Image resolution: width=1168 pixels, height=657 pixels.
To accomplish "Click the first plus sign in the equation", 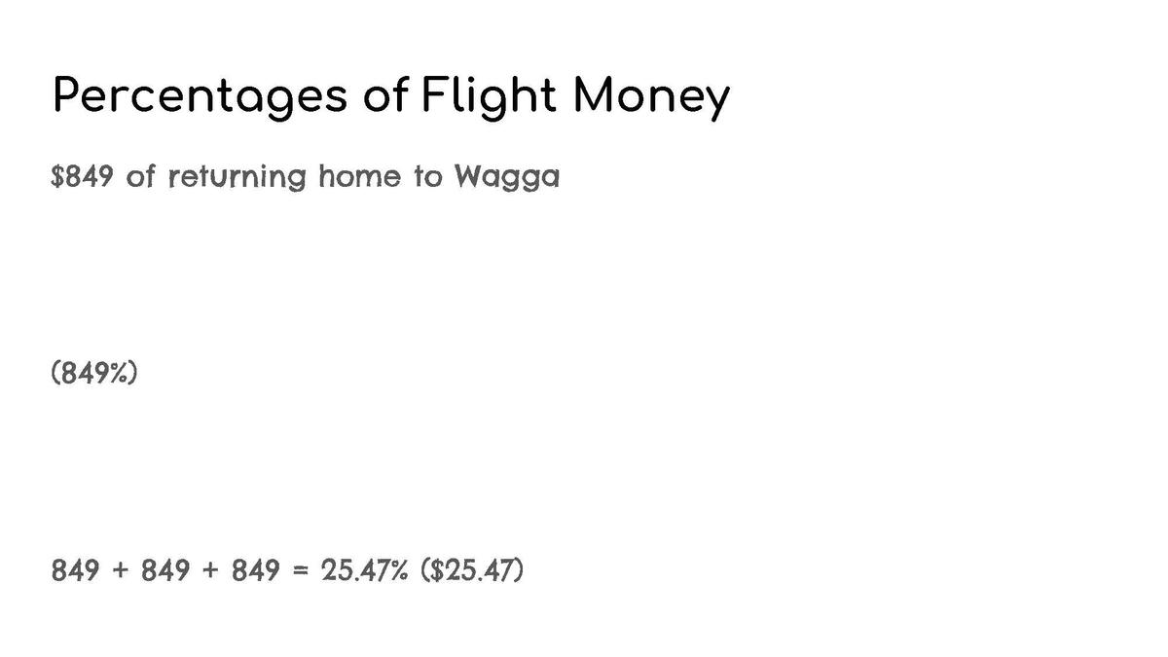I will pyautogui.click(x=121, y=570).
